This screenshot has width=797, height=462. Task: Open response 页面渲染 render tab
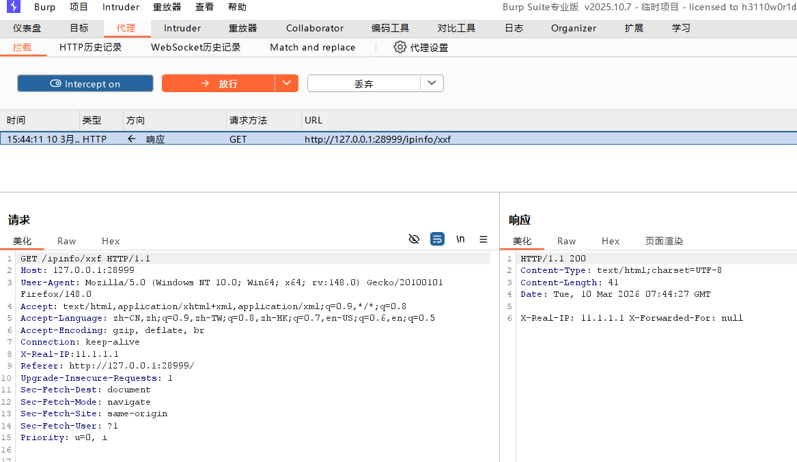click(x=664, y=241)
